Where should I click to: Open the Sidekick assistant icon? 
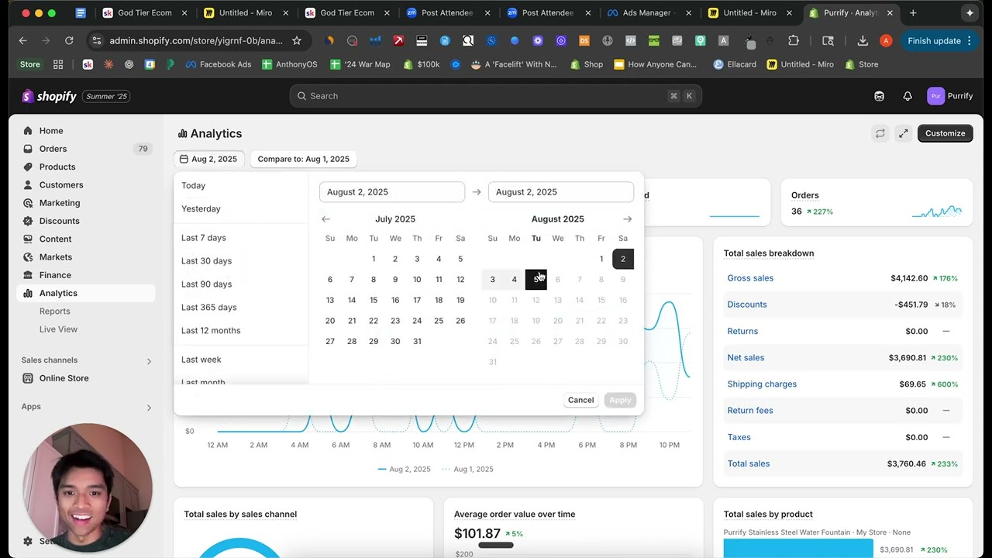point(879,96)
